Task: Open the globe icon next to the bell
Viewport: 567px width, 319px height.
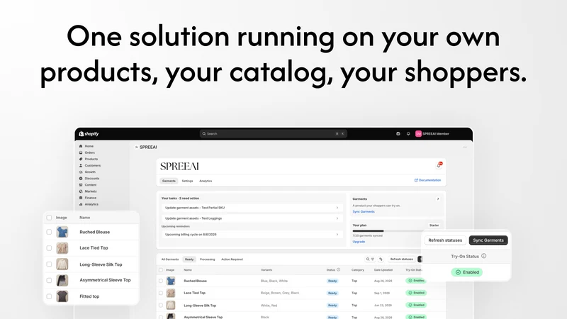Action: [398, 134]
